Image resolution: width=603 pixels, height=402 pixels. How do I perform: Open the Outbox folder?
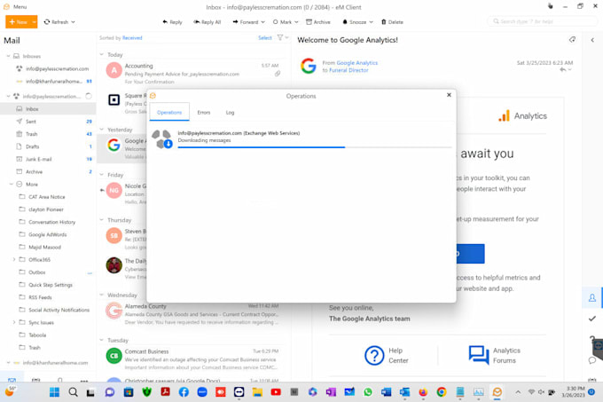coord(37,272)
